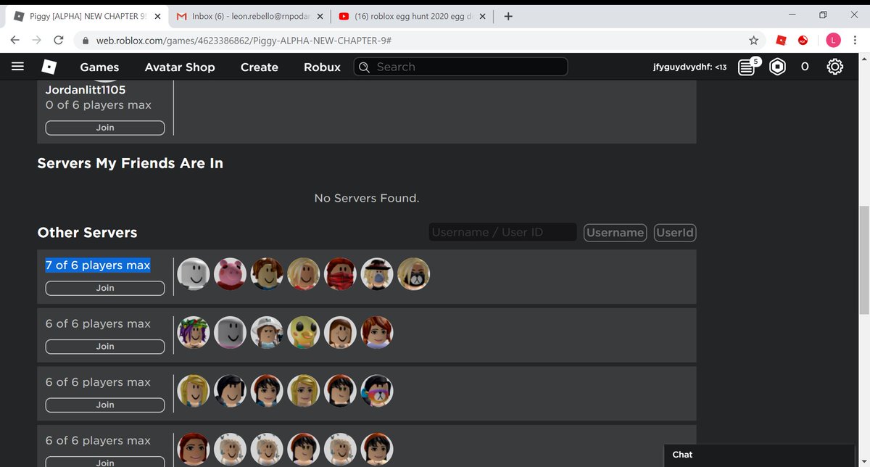Click the pink pig avatar in first server
The width and height of the screenshot is (870, 467).
point(231,273)
